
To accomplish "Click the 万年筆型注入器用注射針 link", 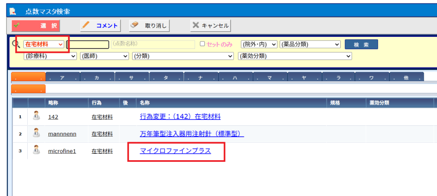I will (192, 134).
